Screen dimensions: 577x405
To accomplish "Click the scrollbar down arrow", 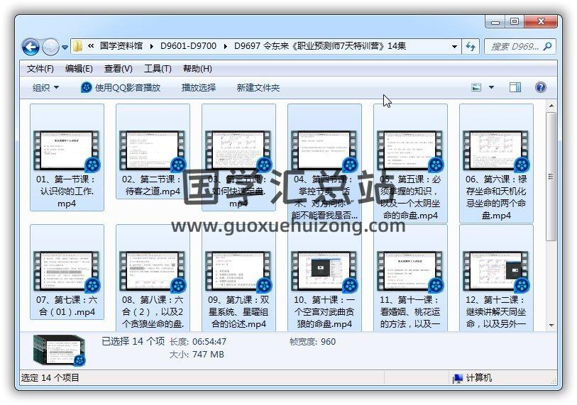I will (551, 325).
